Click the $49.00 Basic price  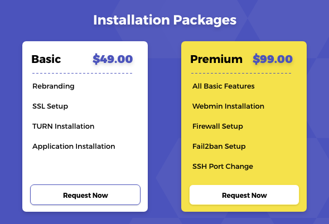point(113,59)
